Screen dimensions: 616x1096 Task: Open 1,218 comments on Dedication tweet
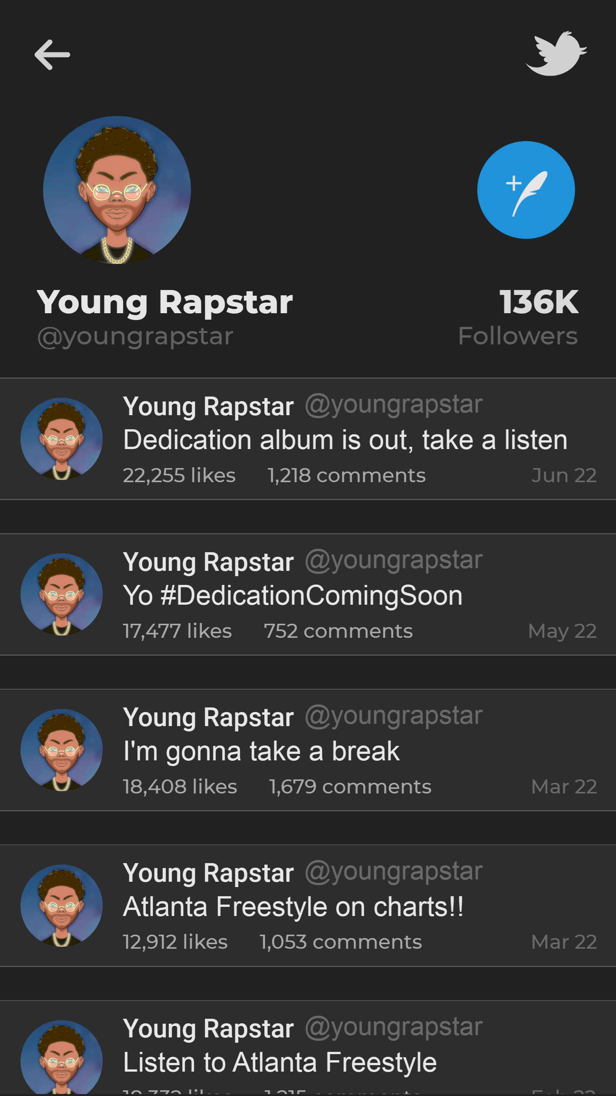[x=346, y=475]
